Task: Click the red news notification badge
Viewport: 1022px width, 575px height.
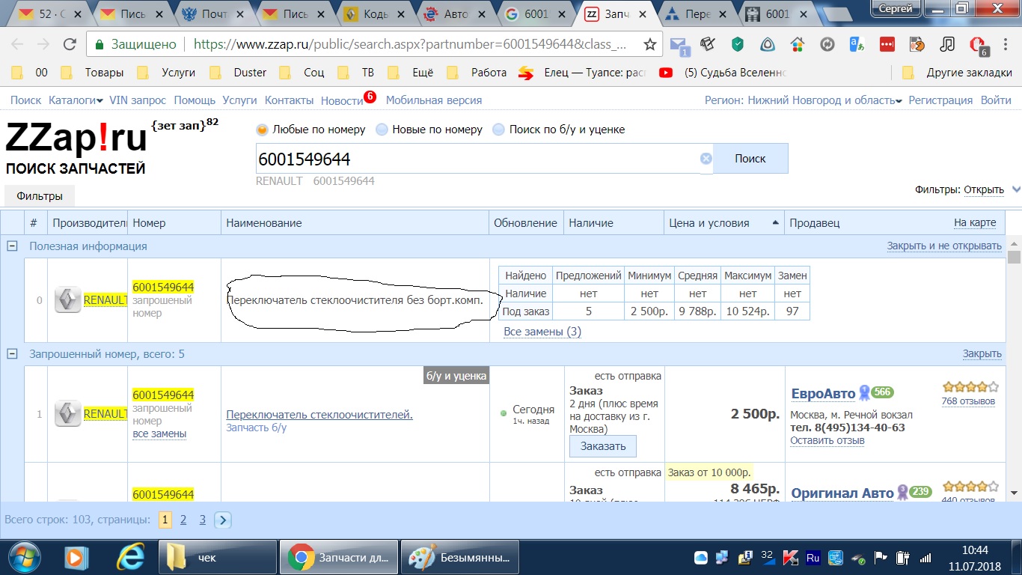Action: (x=370, y=96)
